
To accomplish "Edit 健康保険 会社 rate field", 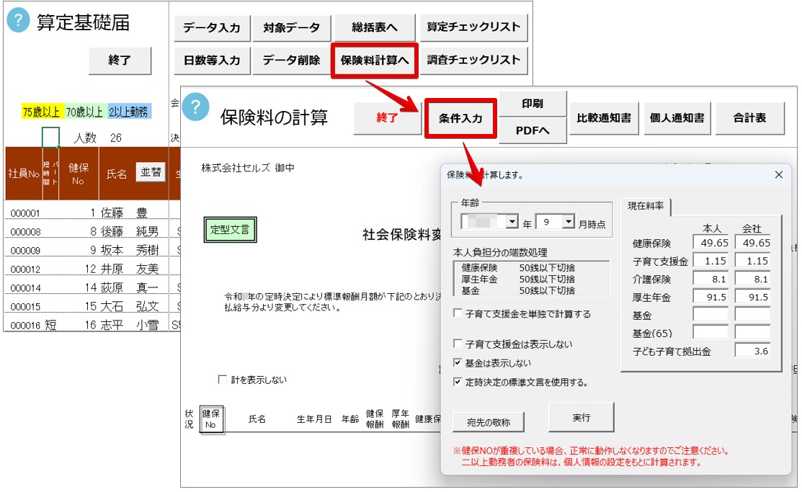I will 752,243.
